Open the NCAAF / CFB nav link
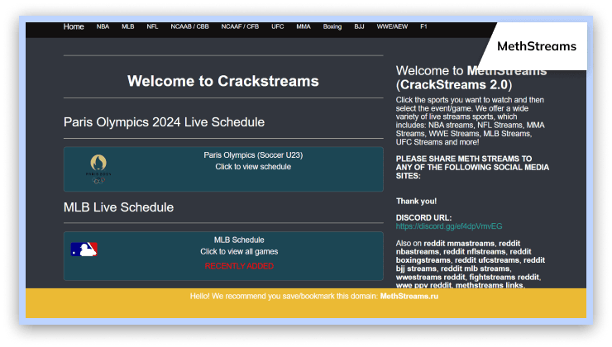This screenshot has width=612, height=347. pyautogui.click(x=240, y=26)
